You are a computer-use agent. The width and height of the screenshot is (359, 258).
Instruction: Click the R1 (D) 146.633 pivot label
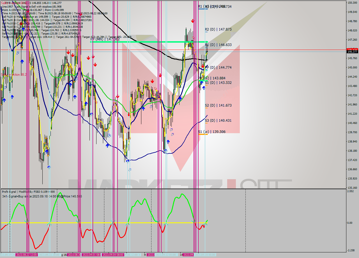click(x=218, y=45)
